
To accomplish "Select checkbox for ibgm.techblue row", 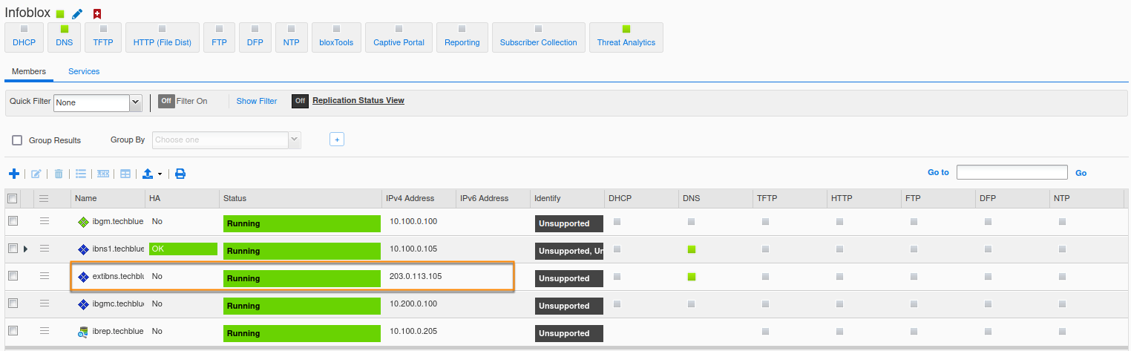I will click(x=12, y=221).
